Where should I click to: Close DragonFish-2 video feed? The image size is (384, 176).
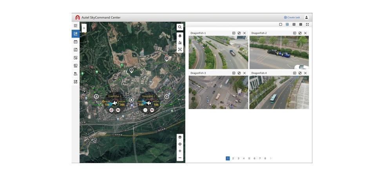point(305,33)
